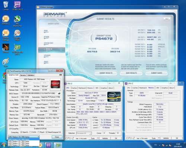Select RESULTS in the 3DMark Vantage sidebar
The height and width of the screenshot is (148, 186).
[52, 50]
